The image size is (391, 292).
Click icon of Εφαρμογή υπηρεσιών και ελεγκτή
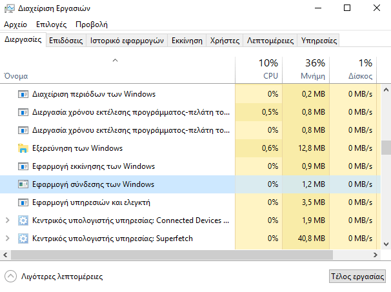(23, 202)
